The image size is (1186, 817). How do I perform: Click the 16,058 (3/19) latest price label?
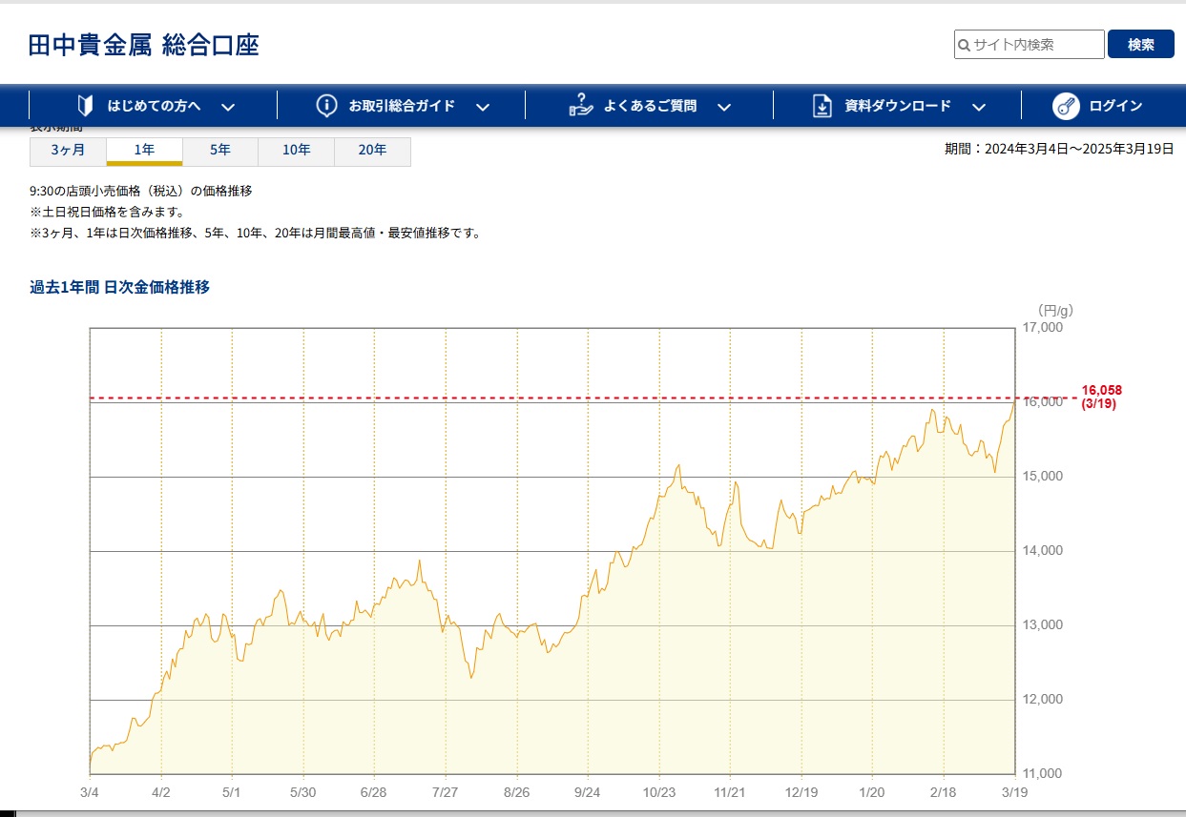[1101, 397]
